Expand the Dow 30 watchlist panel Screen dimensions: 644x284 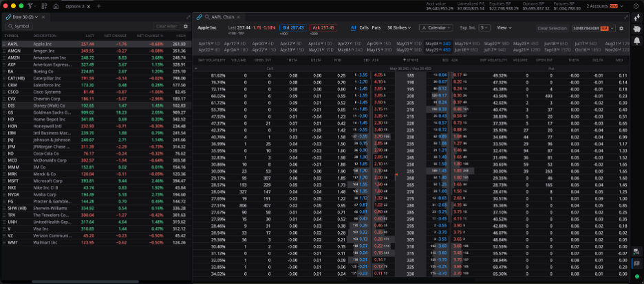pyautogui.click(x=188, y=17)
